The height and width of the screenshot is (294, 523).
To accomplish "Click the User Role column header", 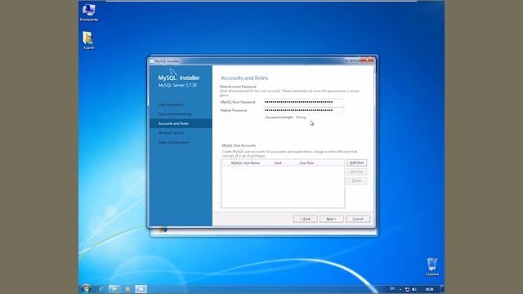I will coord(307,163).
